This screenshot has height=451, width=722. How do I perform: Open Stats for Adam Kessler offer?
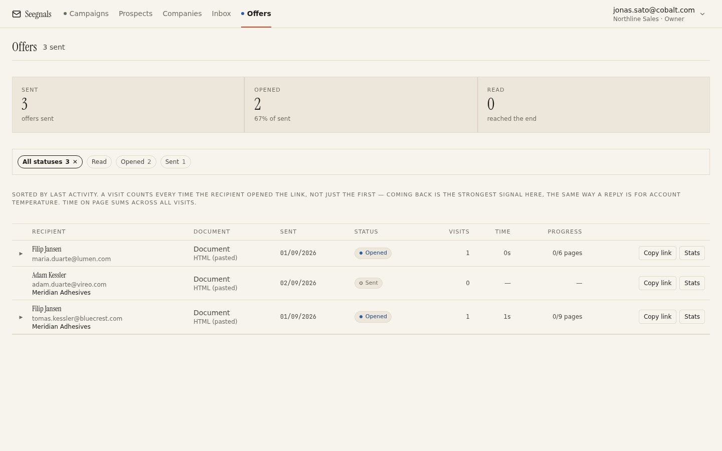pos(692,283)
